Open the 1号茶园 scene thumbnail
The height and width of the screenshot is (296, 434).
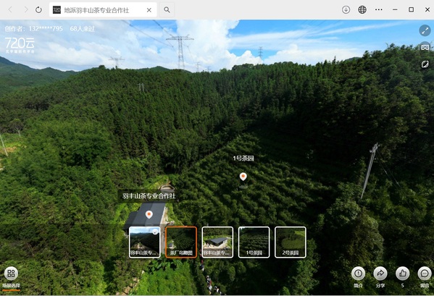tap(254, 242)
